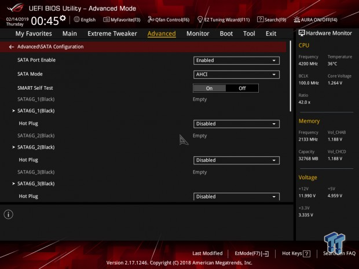This screenshot has width=359, height=269.
Task: Click the +5V value 4.959 V
Action: (x=335, y=196)
